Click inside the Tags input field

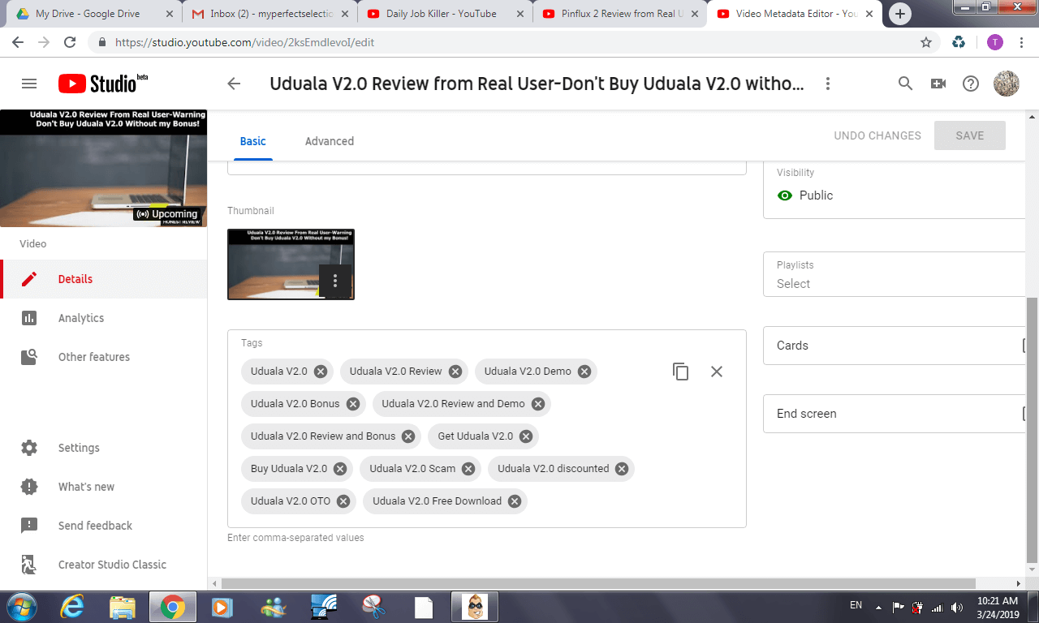[x=487, y=428]
